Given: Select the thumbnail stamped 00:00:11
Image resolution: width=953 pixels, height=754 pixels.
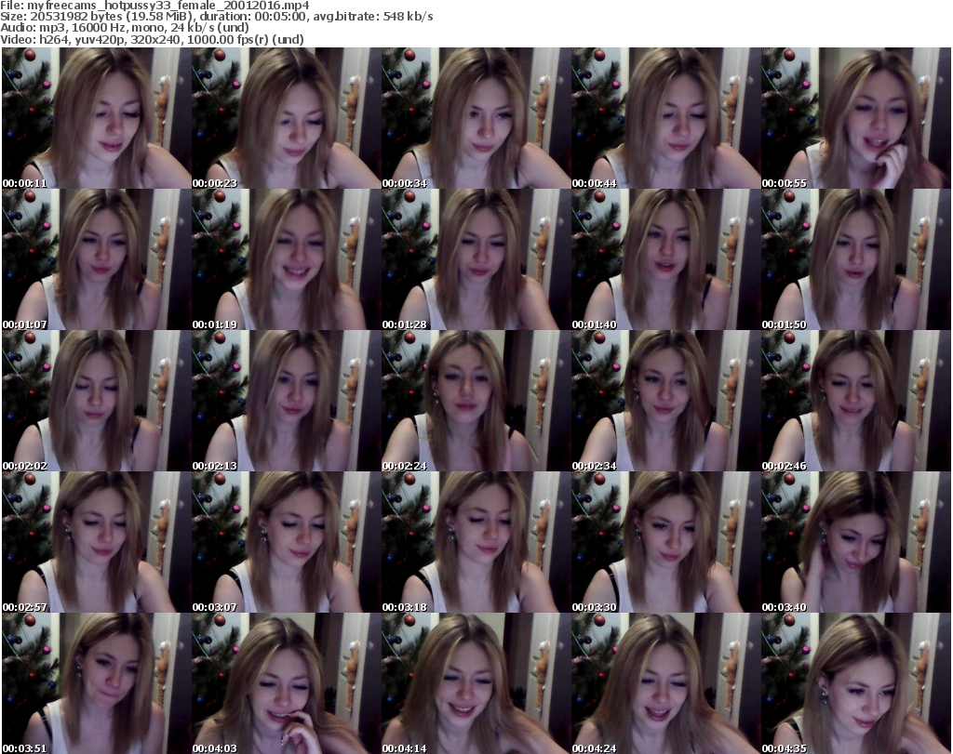Looking at the screenshot, I should 97,118.
